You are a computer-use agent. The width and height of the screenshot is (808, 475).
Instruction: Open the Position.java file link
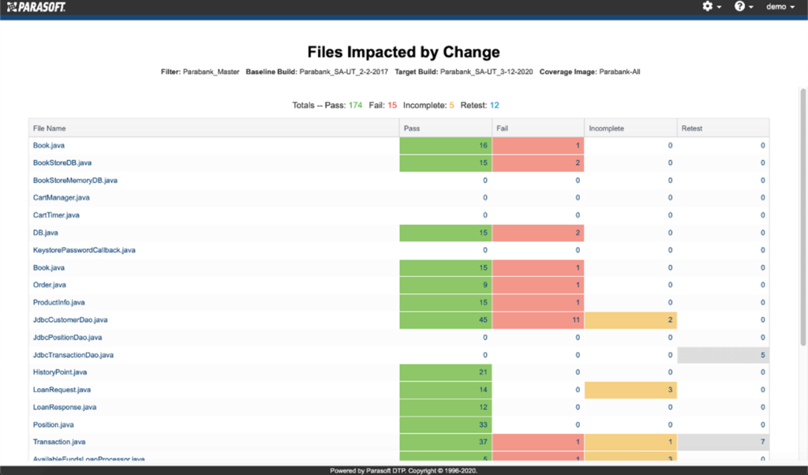tap(54, 425)
